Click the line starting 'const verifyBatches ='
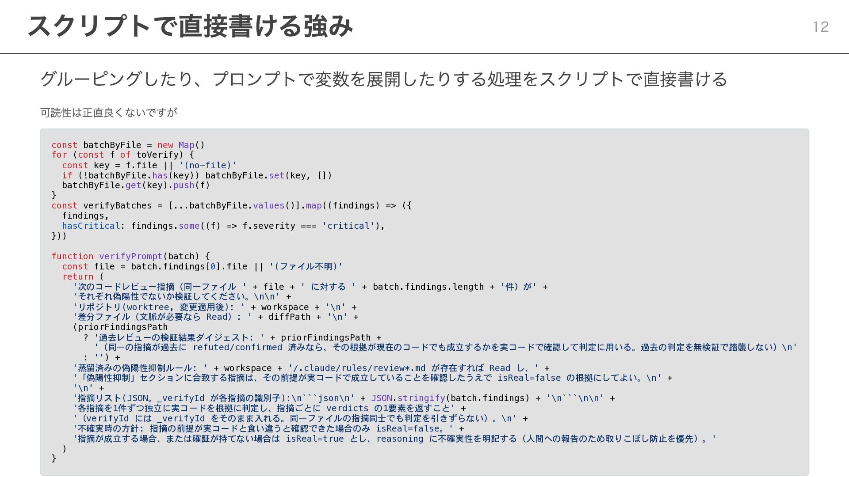 click(232, 206)
